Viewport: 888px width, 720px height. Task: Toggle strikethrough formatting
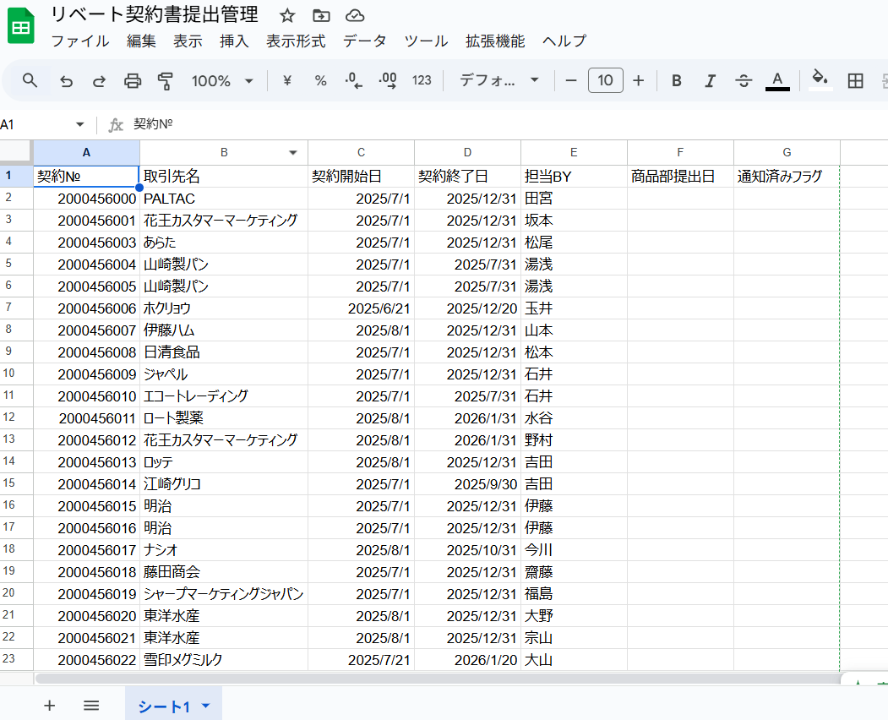tap(744, 81)
